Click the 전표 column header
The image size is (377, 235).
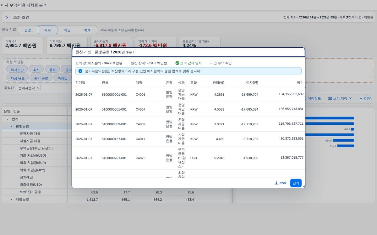(105, 83)
